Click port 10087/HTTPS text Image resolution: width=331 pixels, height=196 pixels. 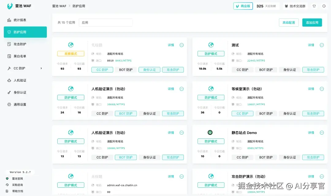pos(256,104)
